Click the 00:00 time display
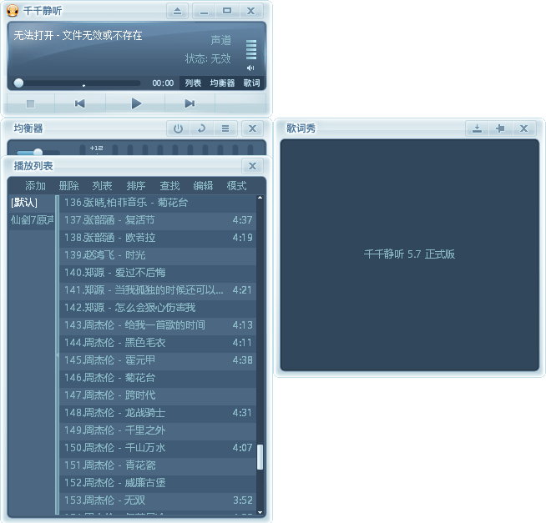Screen dimensions: 546x523 163,83
